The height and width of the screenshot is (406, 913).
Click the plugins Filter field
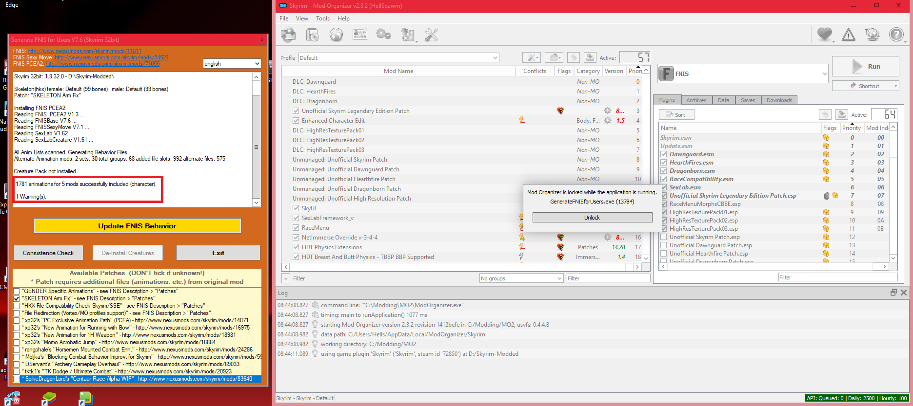pyautogui.click(x=837, y=277)
